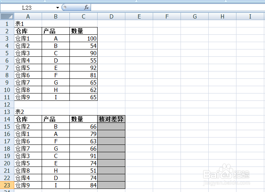Click quantity cell 92
This screenshot has width=265, height=192.
(x=83, y=68)
